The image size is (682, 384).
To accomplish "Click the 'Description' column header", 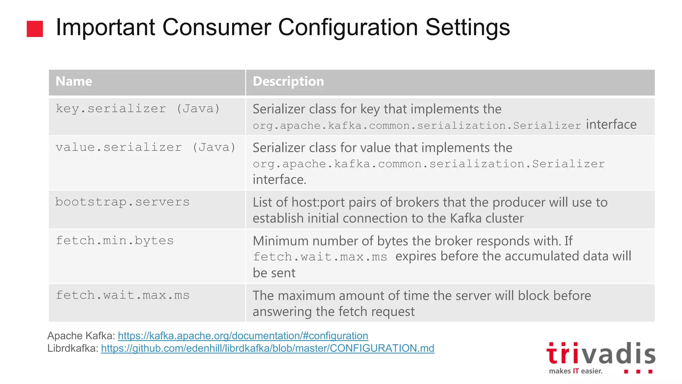I will click(288, 82).
